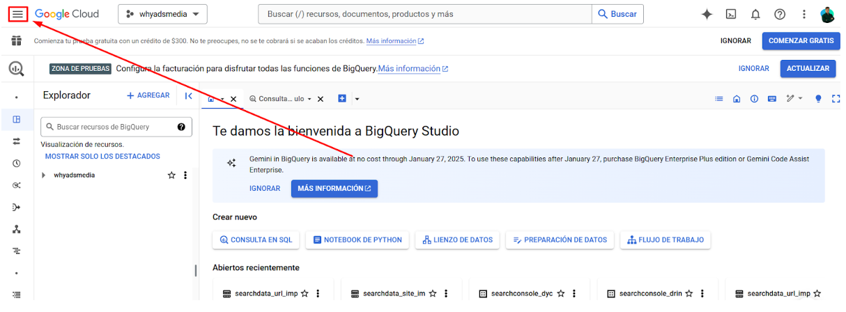
Task: Toggle full screen mode icon
Action: 836,99
